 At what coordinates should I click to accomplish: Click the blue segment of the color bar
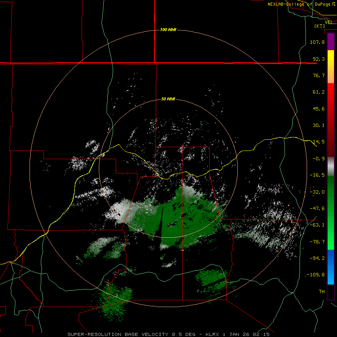331,267
